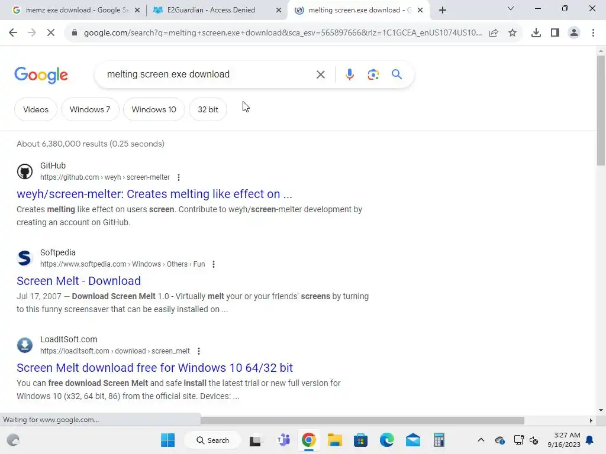Open options for GitHub result
Screen dimensions: 606x454
pos(179,177)
